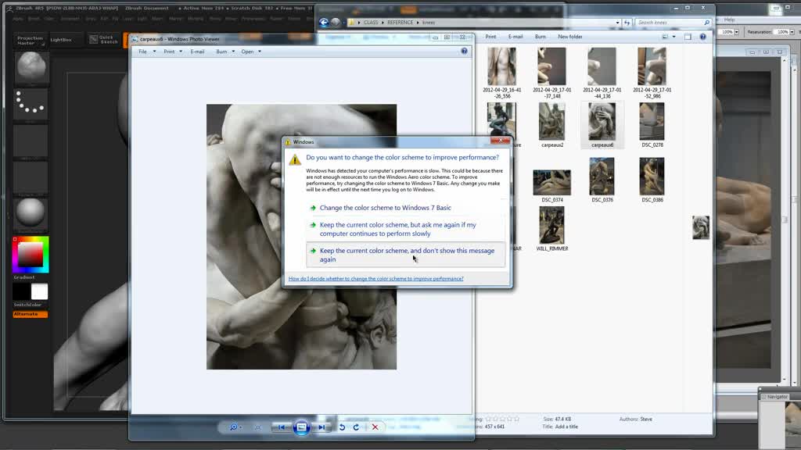Go to previous image in Photo Viewer
801x450 pixels.
[282, 427]
